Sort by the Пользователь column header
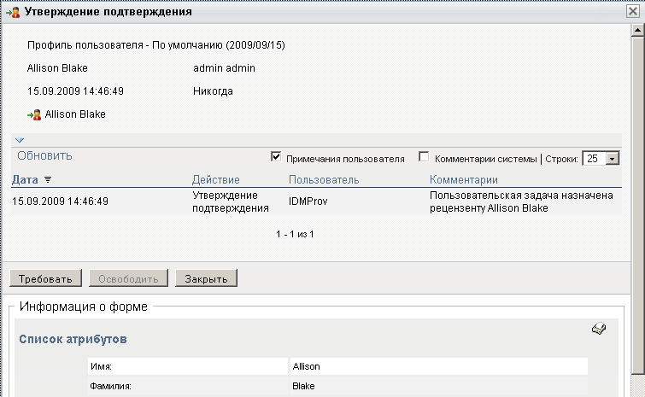 [324, 180]
